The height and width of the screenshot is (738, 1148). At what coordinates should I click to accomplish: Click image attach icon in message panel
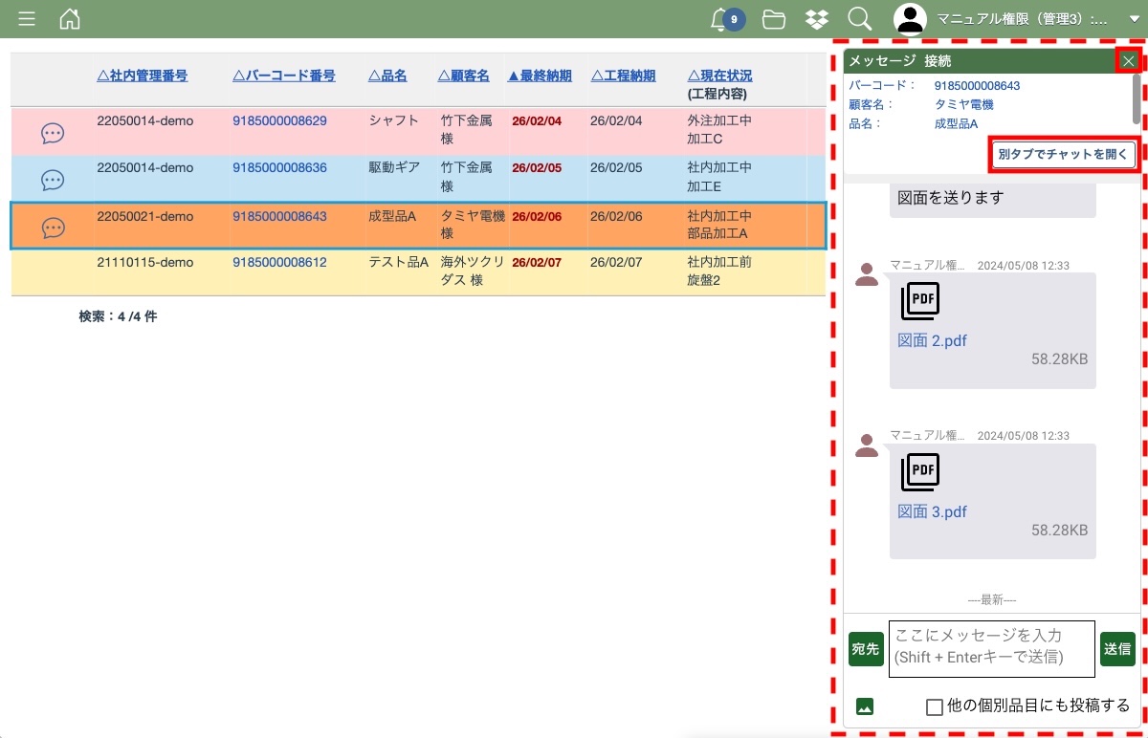click(x=865, y=706)
